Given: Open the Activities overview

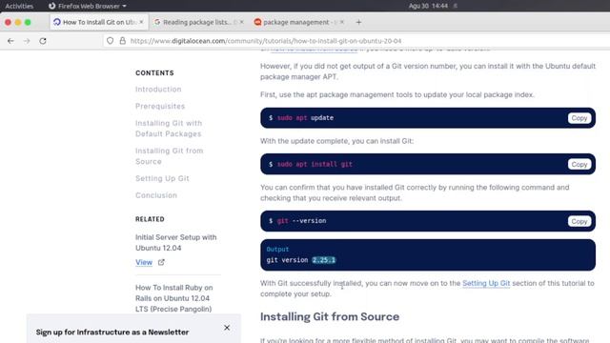Looking at the screenshot, I should click(19, 6).
